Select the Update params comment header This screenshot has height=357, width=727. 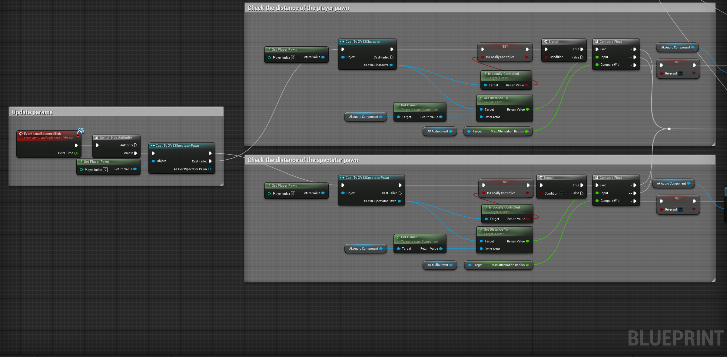116,112
